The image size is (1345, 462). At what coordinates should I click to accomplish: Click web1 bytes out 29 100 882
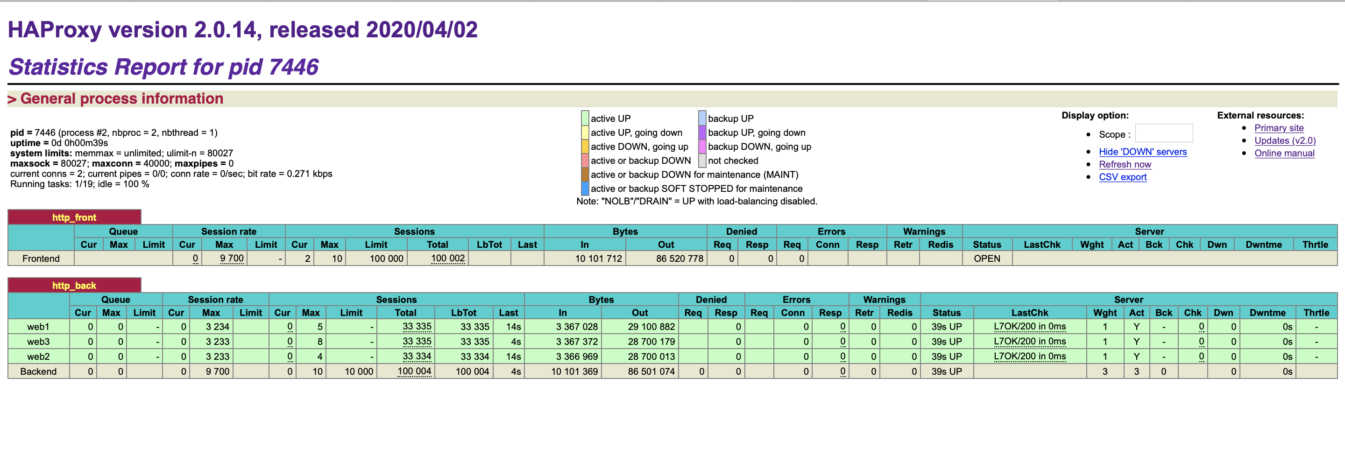[651, 326]
